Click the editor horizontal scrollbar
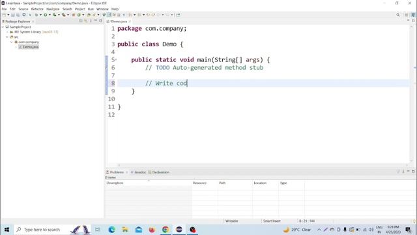This screenshot has width=417, height=235. [x=263, y=165]
